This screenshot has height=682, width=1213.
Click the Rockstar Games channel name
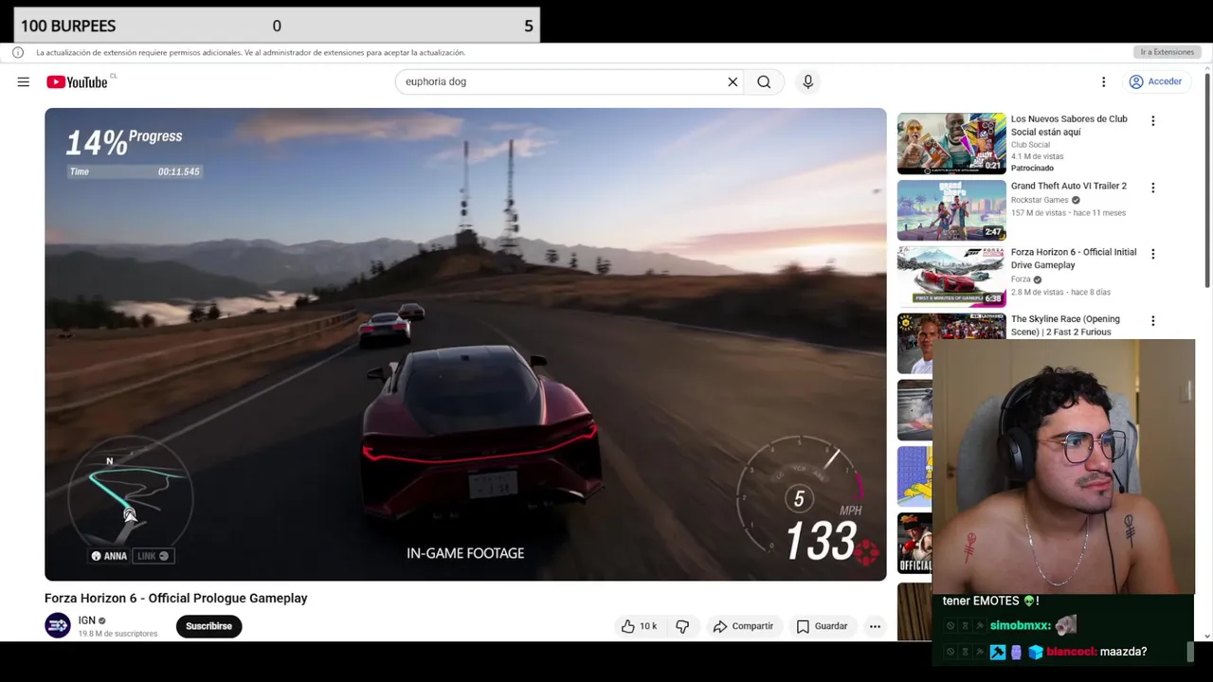(x=1040, y=200)
